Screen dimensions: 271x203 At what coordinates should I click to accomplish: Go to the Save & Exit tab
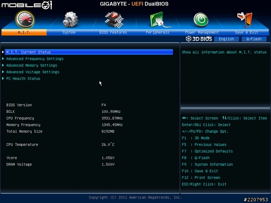pos(246,32)
